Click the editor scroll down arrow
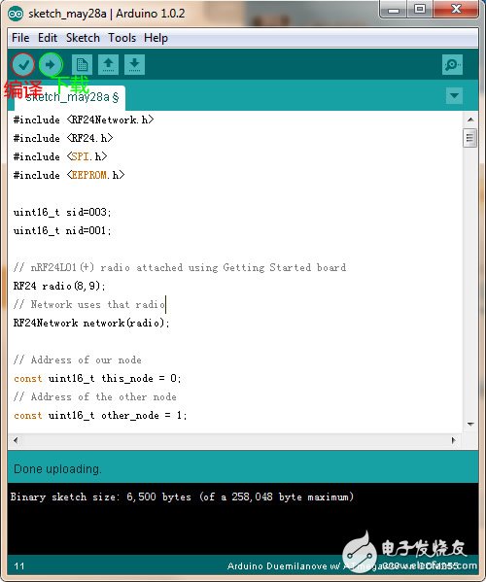486x582 pixels. (x=470, y=424)
